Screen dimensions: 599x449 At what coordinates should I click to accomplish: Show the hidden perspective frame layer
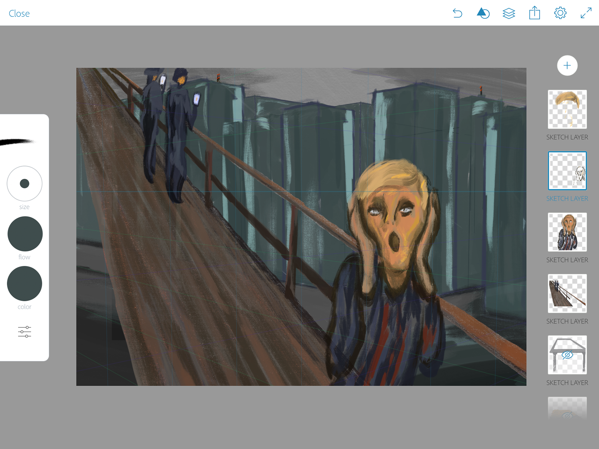[x=567, y=355]
